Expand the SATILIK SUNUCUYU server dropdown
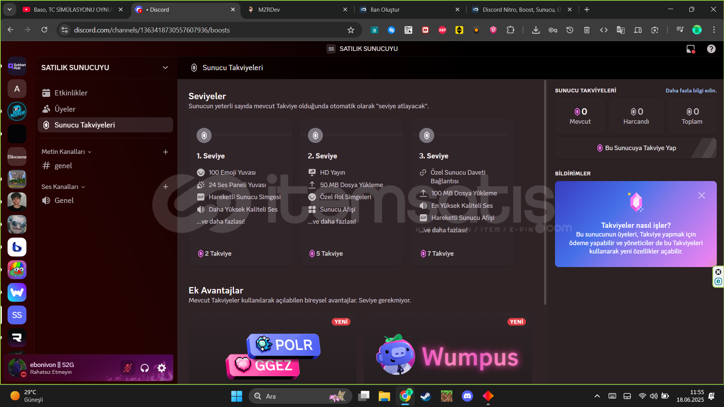 point(165,68)
